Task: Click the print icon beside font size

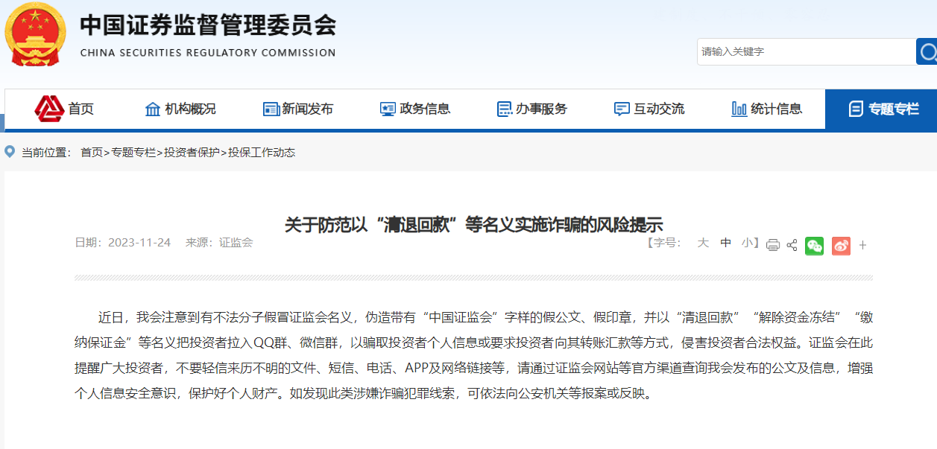Action: pos(773,245)
